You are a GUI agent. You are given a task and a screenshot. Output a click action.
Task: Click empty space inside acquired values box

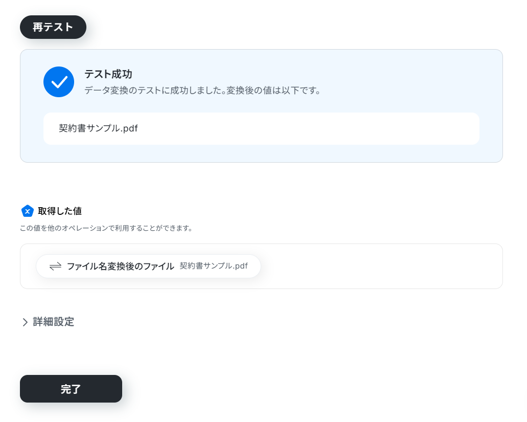(380, 266)
